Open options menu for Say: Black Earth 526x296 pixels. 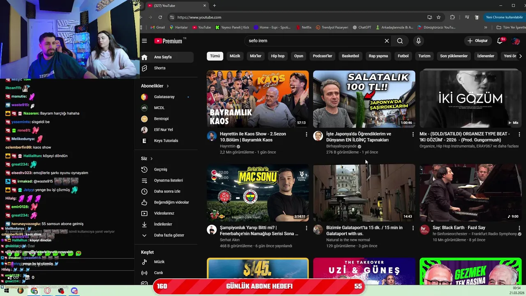click(519, 228)
